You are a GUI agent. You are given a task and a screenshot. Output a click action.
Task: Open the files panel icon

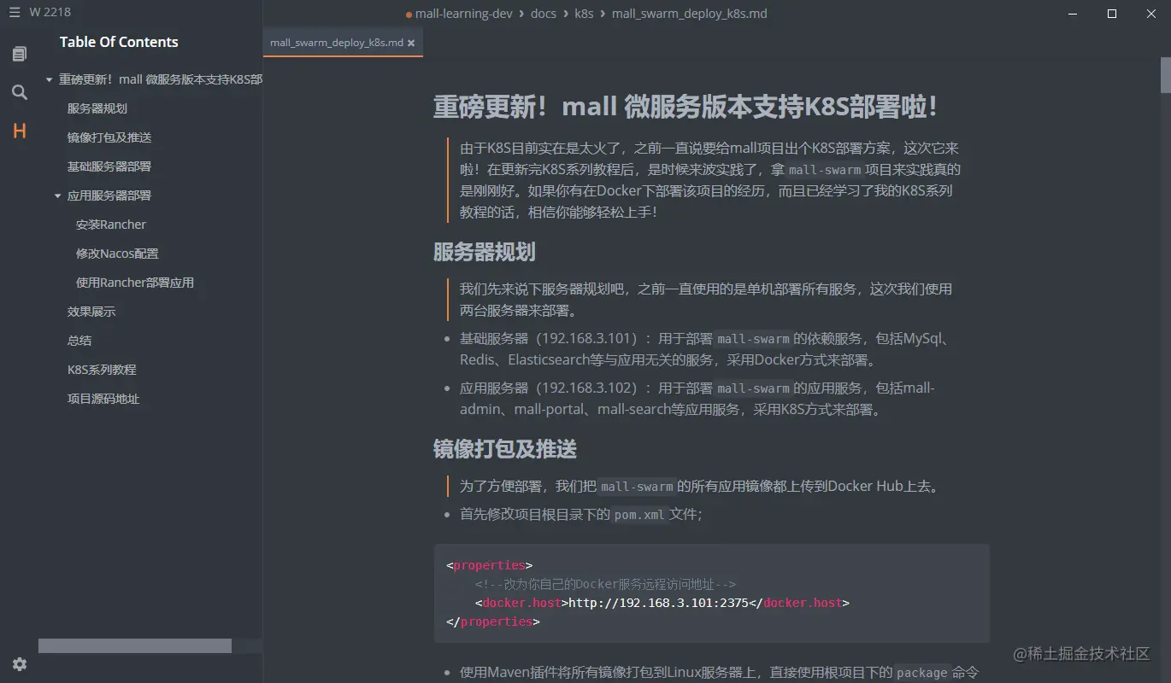(19, 54)
